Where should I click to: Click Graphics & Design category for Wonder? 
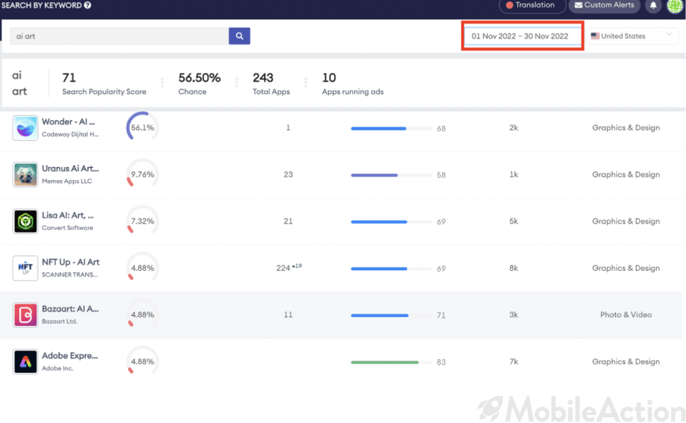coord(626,128)
